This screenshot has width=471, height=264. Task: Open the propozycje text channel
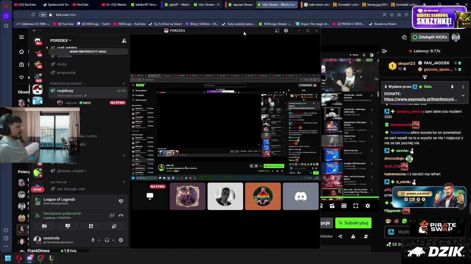click(x=66, y=73)
